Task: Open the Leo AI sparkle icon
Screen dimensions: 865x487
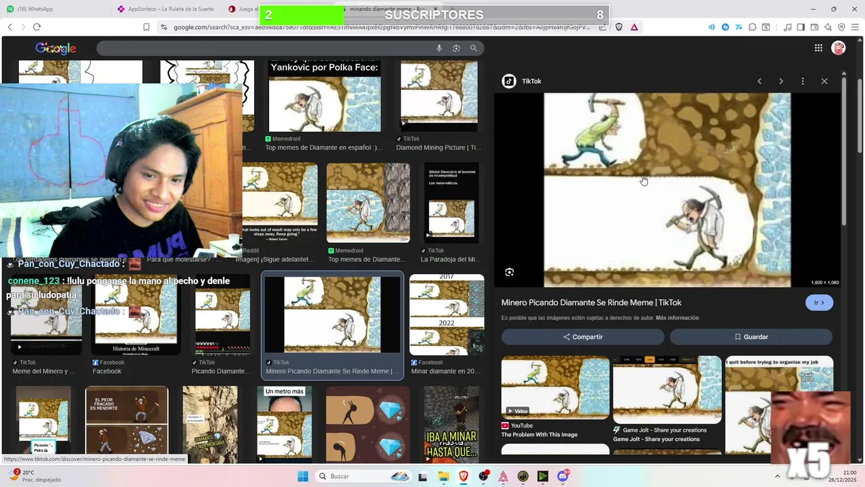Action: click(828, 27)
